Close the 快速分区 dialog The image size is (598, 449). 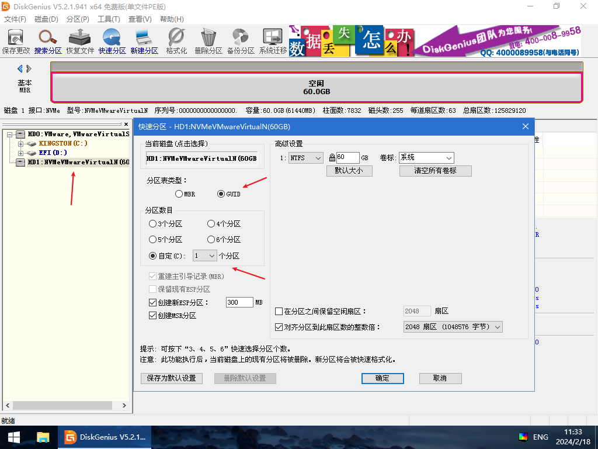click(526, 126)
